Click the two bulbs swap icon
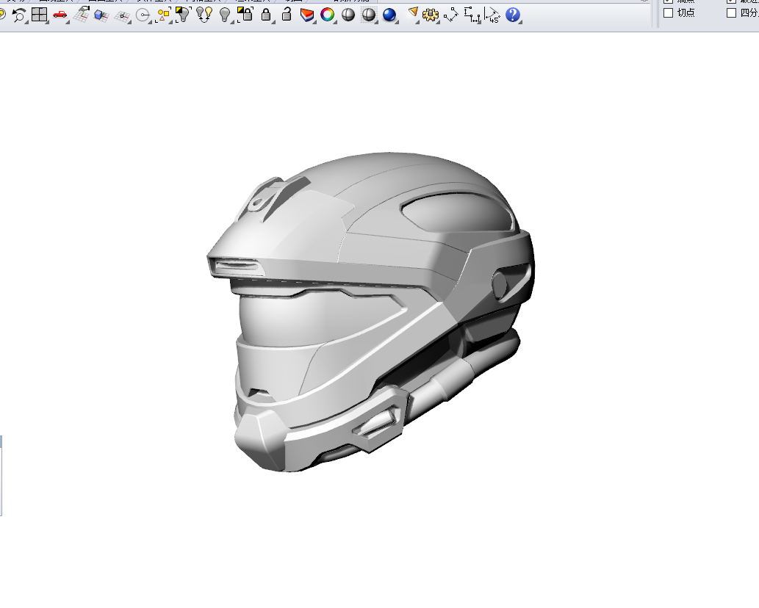The width and height of the screenshot is (759, 608). click(204, 15)
